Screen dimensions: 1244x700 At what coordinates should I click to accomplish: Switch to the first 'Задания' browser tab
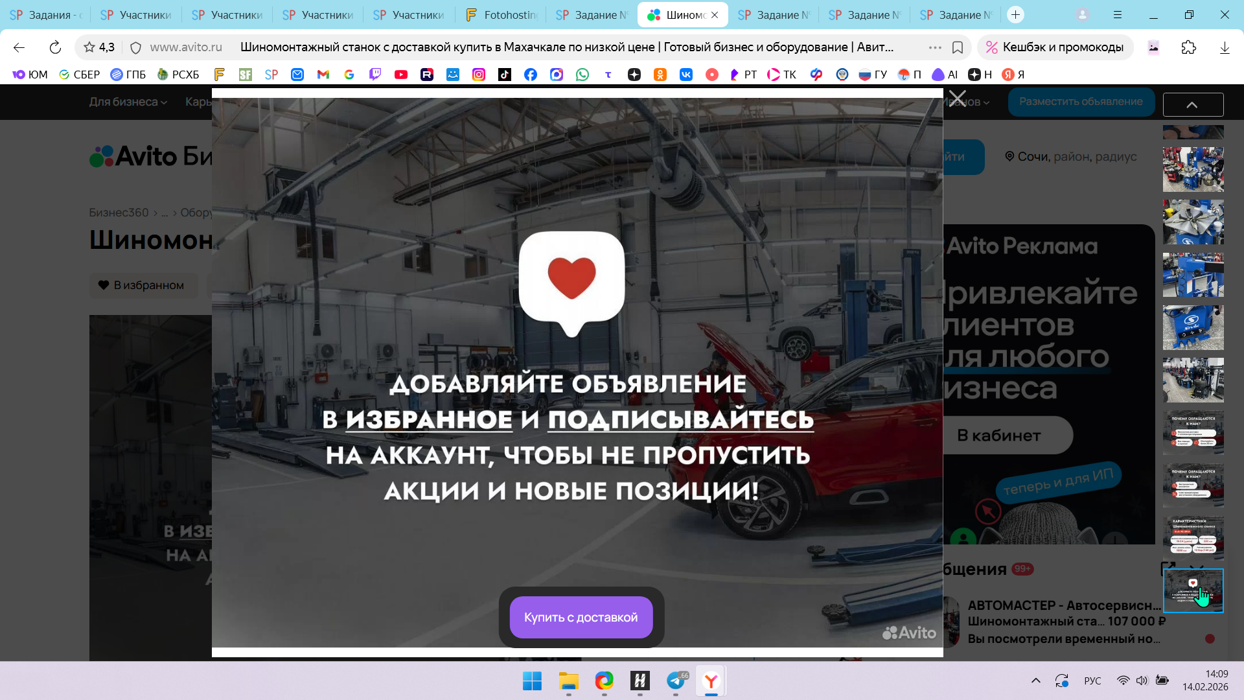pyautogui.click(x=45, y=14)
